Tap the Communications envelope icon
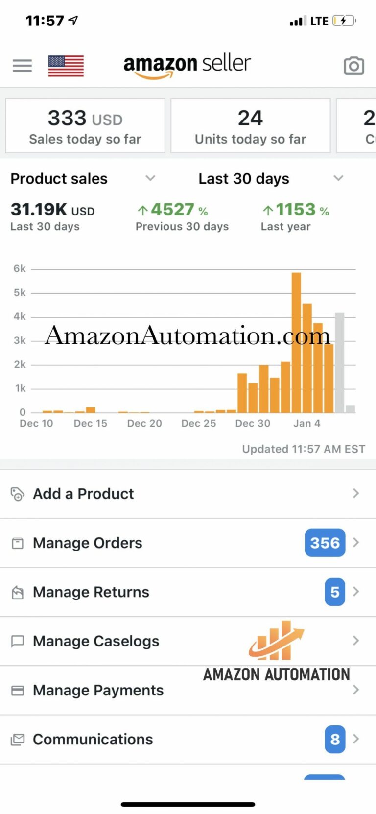This screenshot has height=814, width=376. pyautogui.click(x=18, y=739)
